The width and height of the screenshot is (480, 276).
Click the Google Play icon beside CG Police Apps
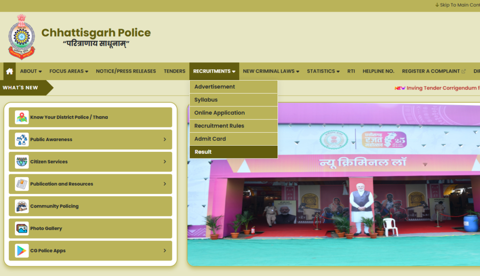point(21,251)
